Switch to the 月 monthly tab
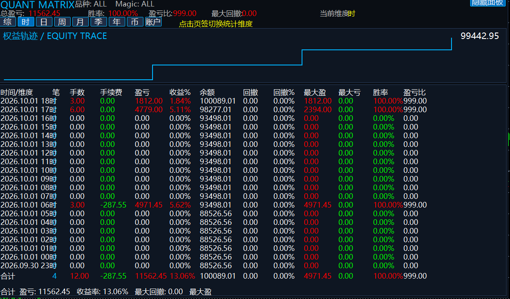 pyautogui.click(x=81, y=22)
